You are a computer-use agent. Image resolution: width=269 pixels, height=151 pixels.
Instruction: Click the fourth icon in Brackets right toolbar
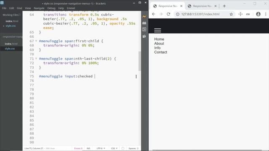(144, 36)
